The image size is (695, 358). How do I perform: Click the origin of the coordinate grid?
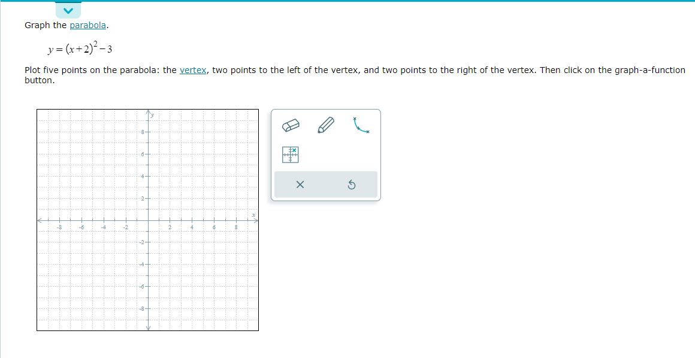[x=147, y=221]
